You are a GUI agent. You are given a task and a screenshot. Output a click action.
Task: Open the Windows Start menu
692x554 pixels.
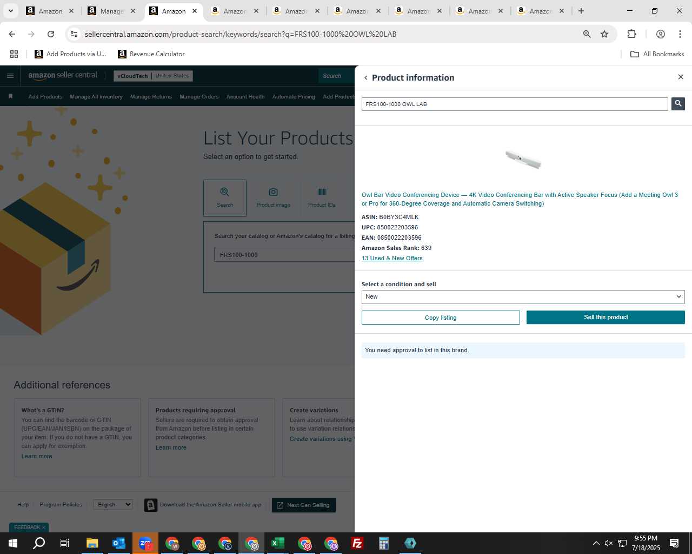click(x=13, y=543)
